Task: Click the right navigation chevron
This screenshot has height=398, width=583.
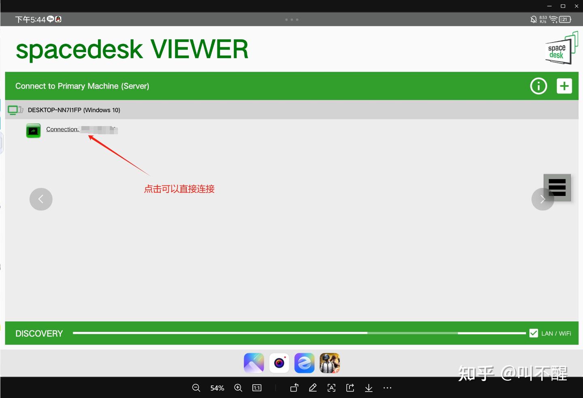Action: [543, 199]
